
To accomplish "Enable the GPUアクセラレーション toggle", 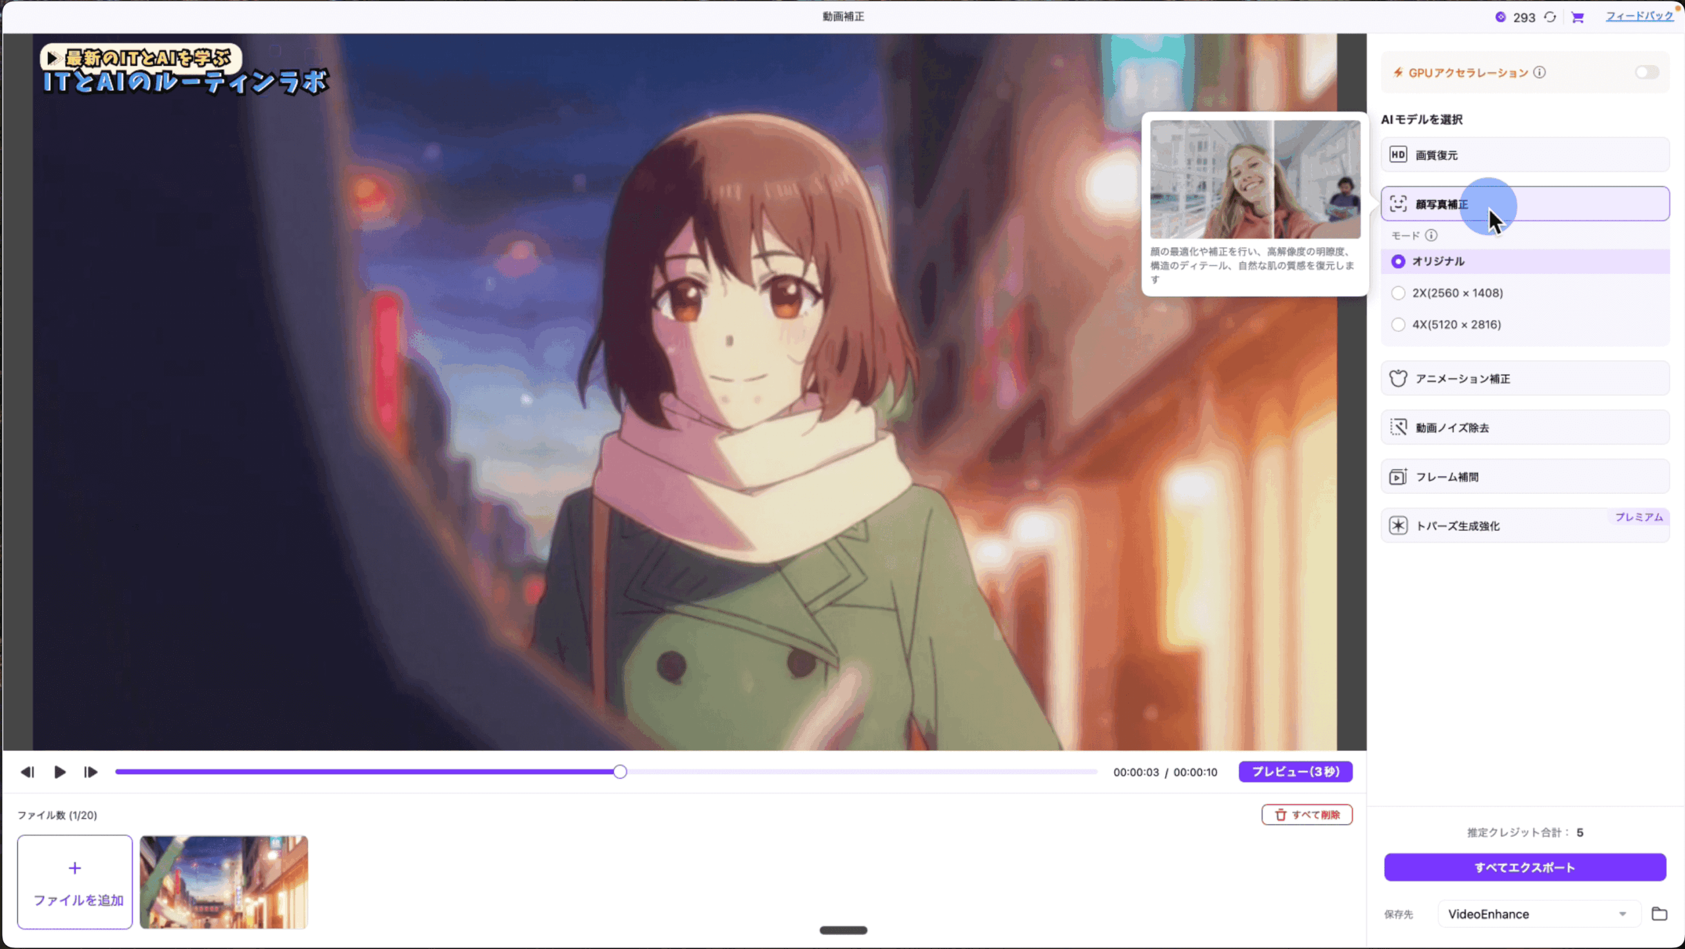I will [x=1647, y=72].
